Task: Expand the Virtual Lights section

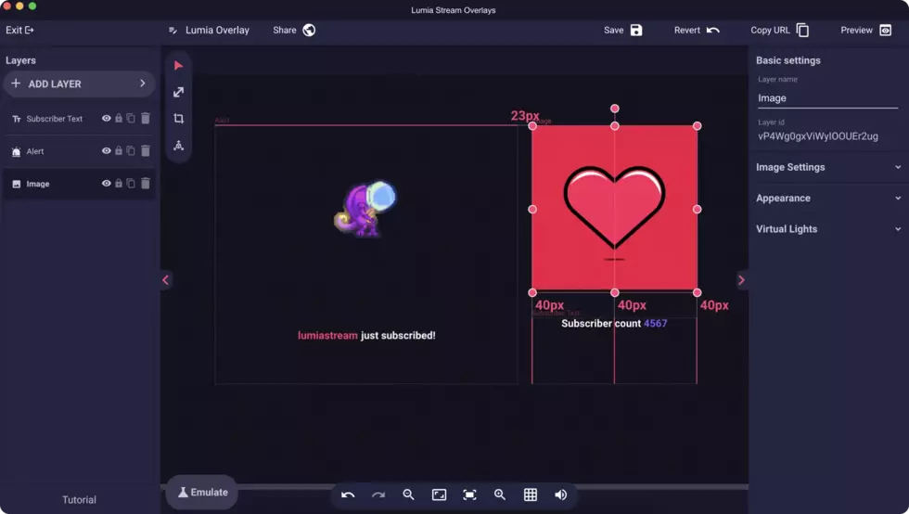Action: click(x=828, y=229)
